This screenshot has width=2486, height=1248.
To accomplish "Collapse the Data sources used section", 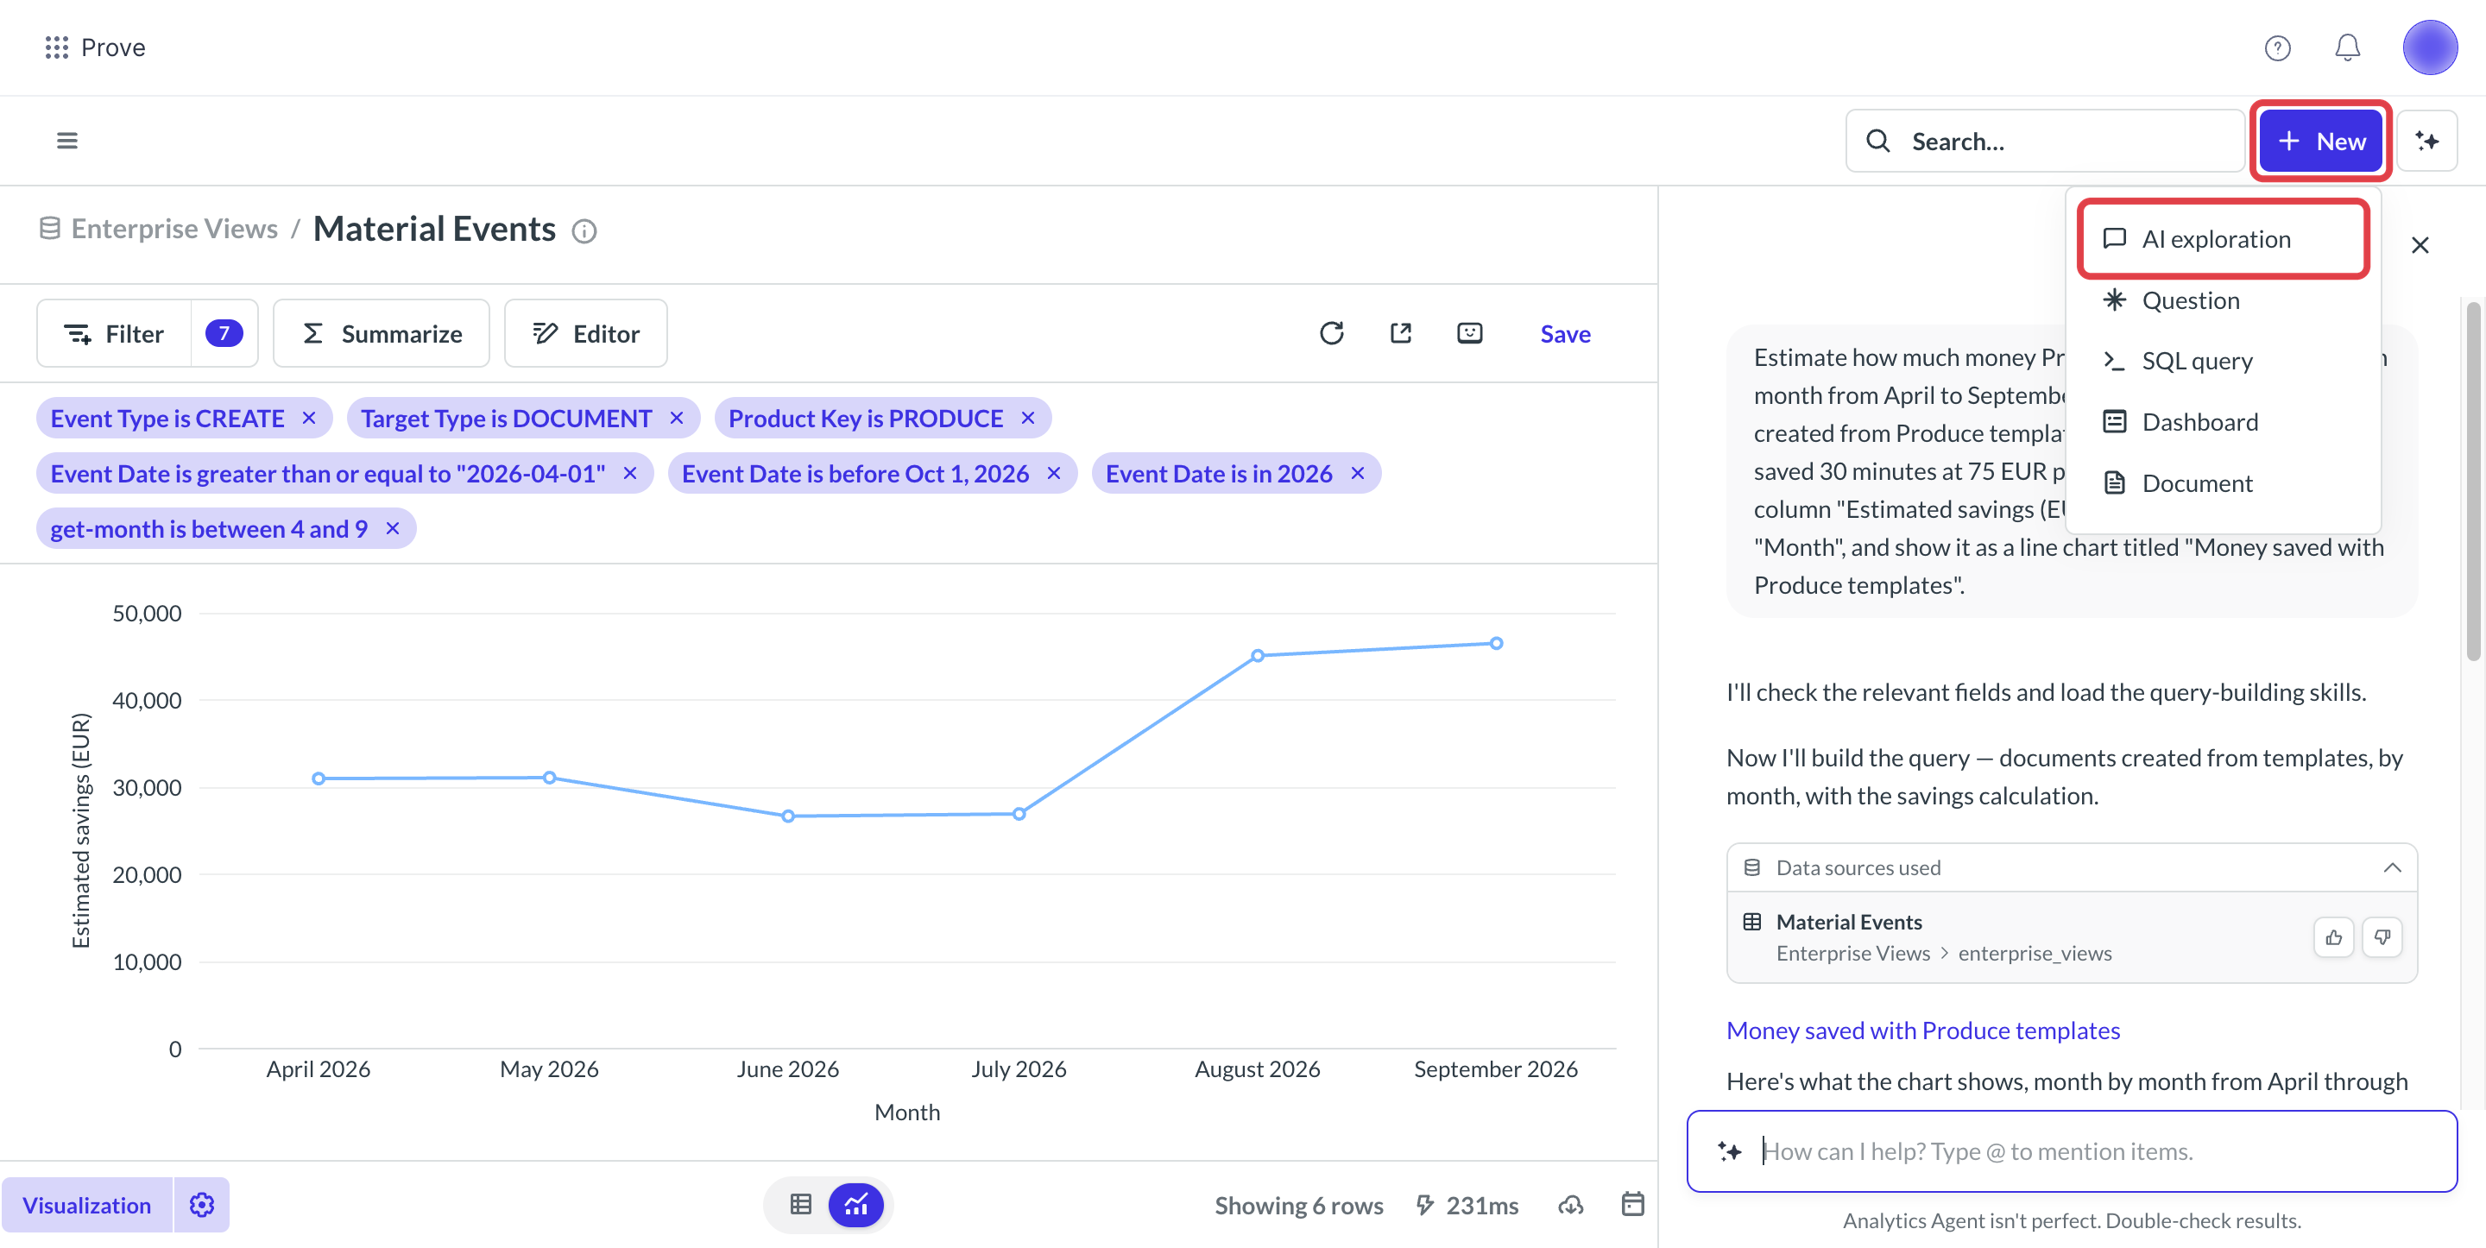I will tap(2391, 867).
